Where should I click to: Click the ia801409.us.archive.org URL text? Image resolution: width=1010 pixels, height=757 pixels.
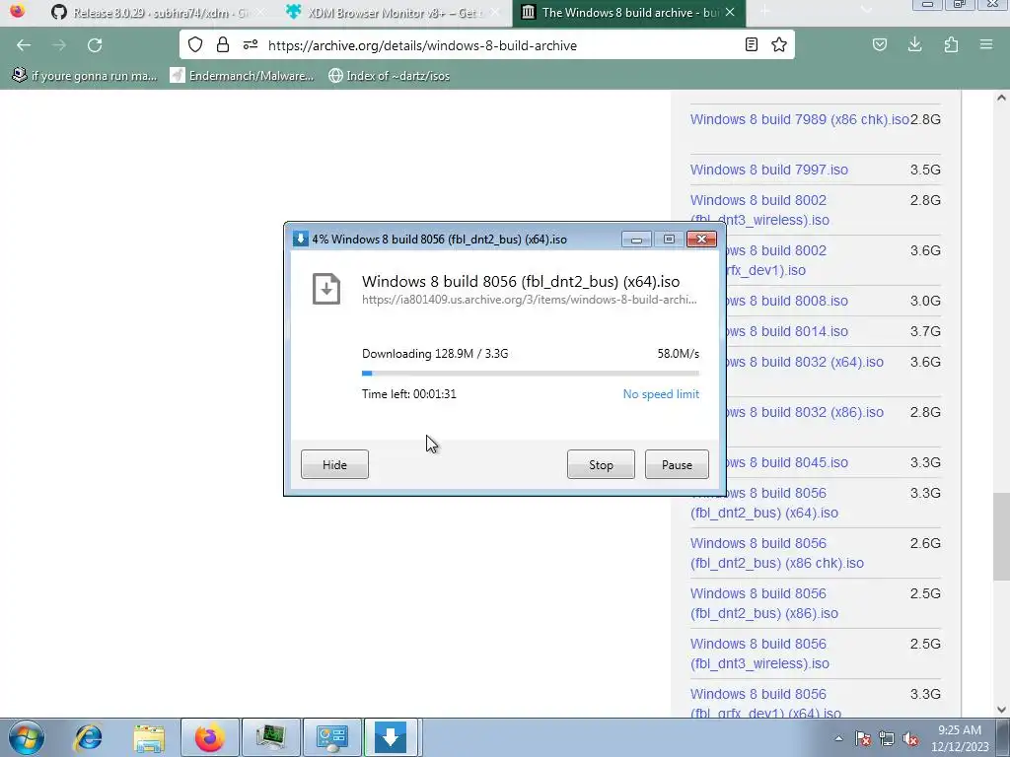pos(529,300)
